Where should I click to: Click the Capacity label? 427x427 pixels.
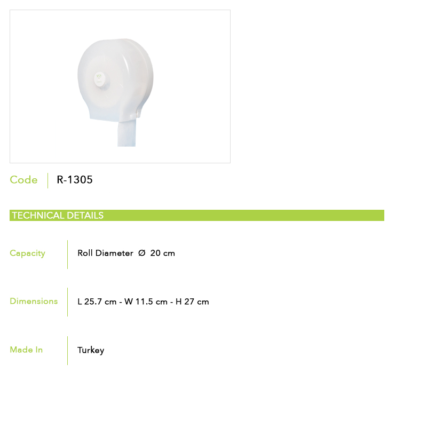27,254
